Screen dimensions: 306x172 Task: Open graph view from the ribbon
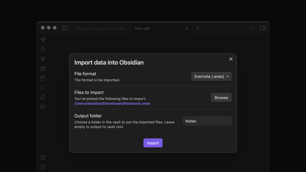[43, 59]
